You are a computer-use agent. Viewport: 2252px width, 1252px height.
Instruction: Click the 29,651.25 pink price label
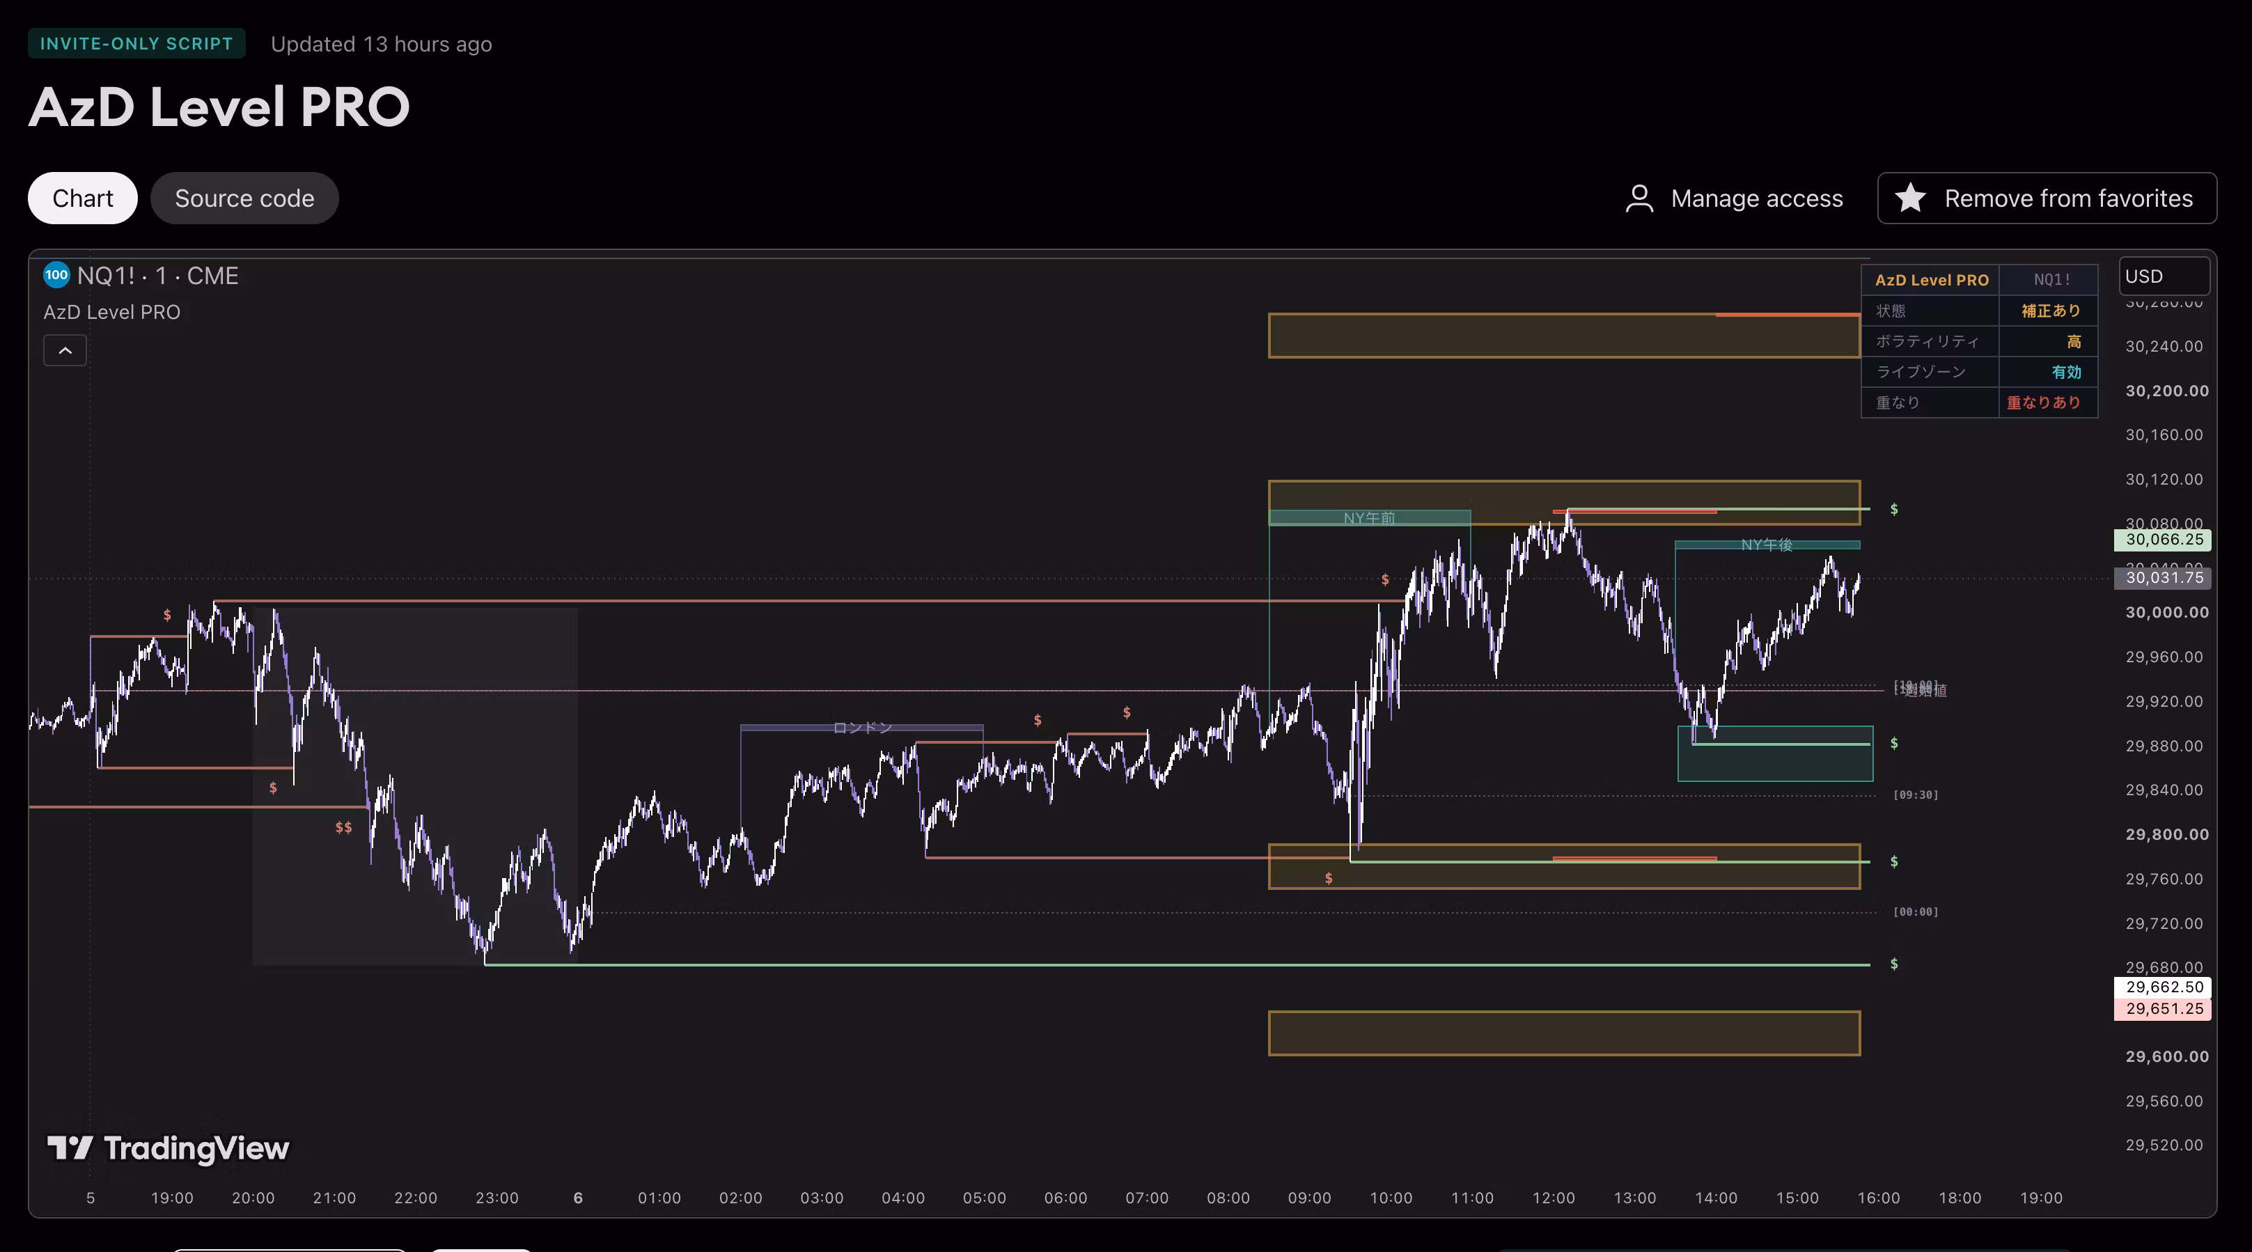(x=2163, y=1009)
